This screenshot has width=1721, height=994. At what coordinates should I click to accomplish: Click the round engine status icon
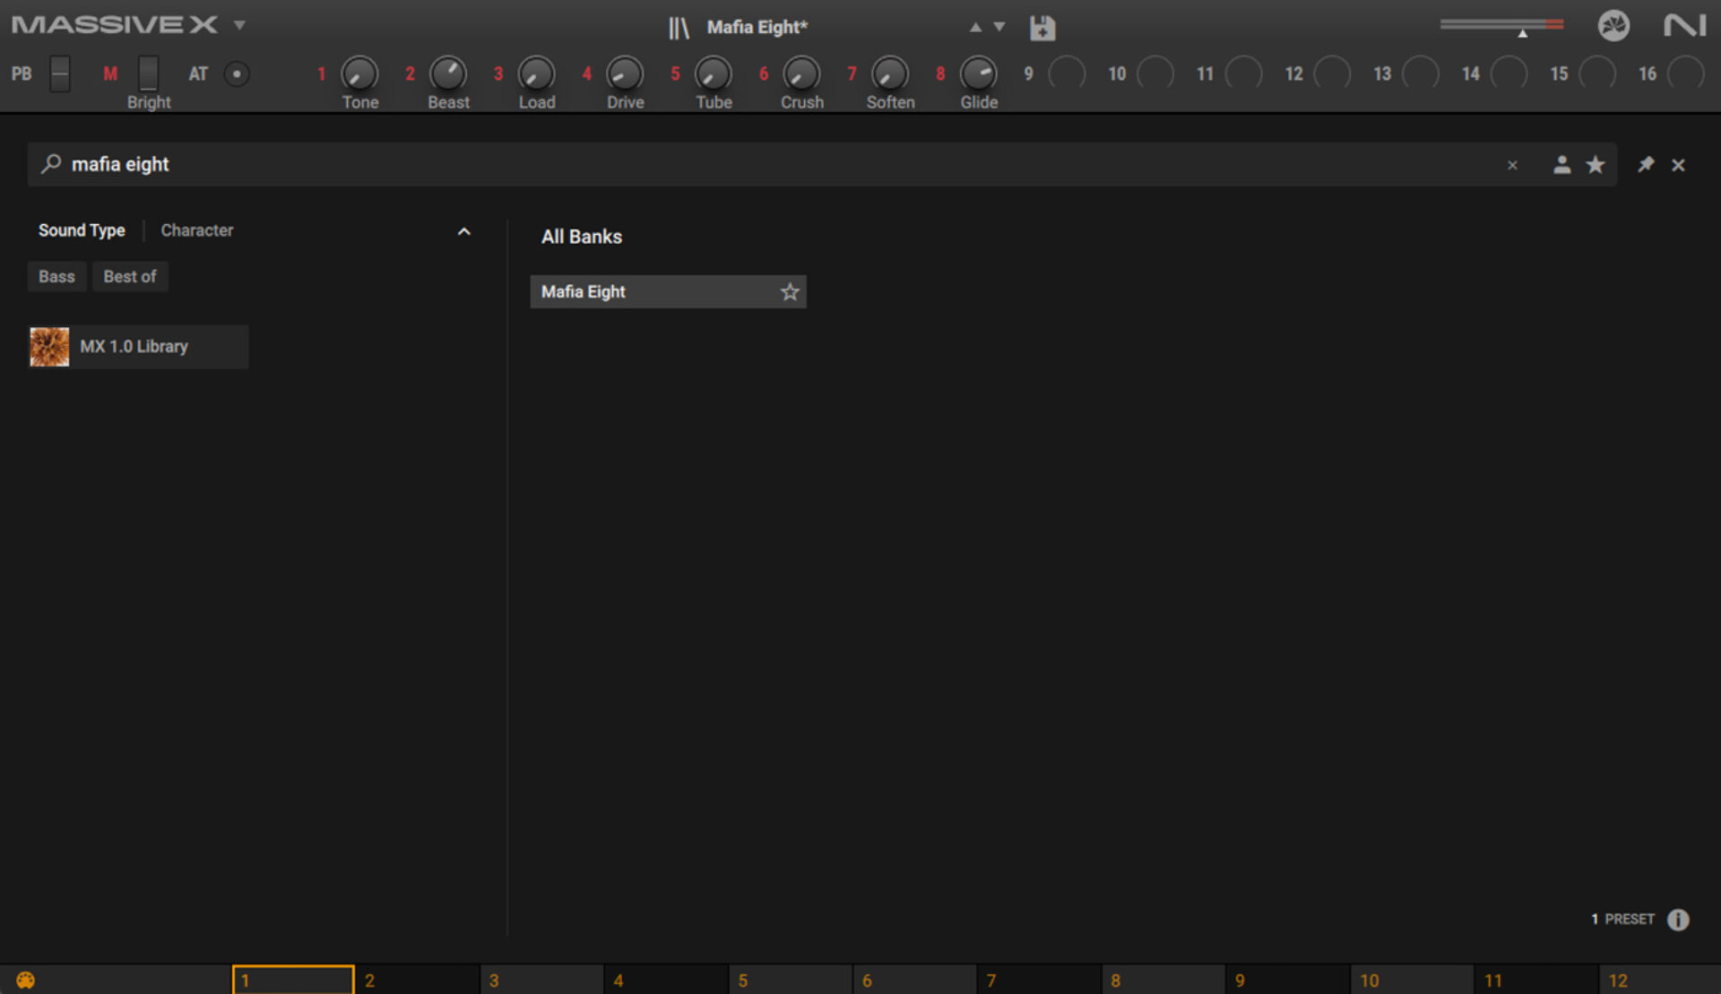pos(1613,25)
